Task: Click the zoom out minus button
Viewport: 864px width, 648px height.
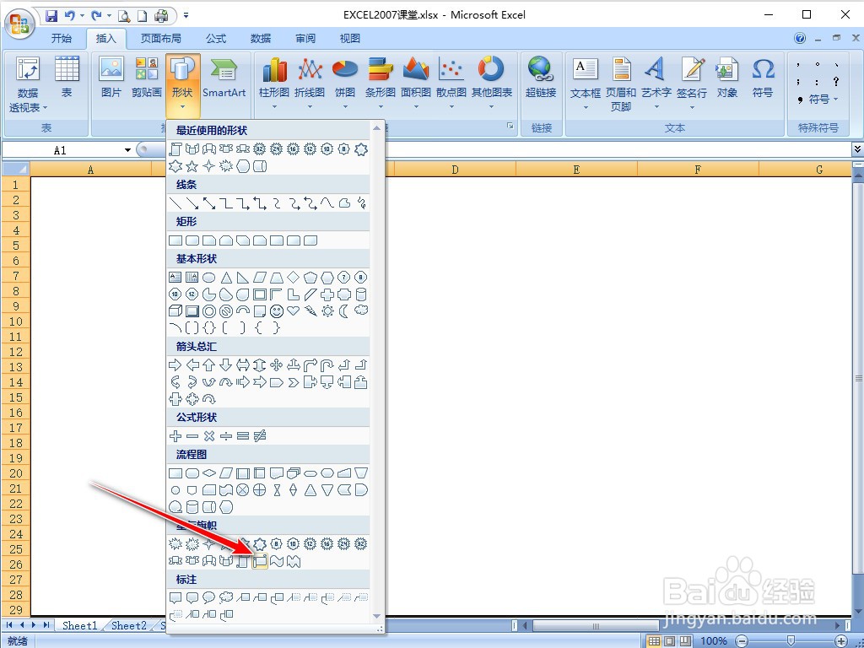Action: click(x=742, y=641)
